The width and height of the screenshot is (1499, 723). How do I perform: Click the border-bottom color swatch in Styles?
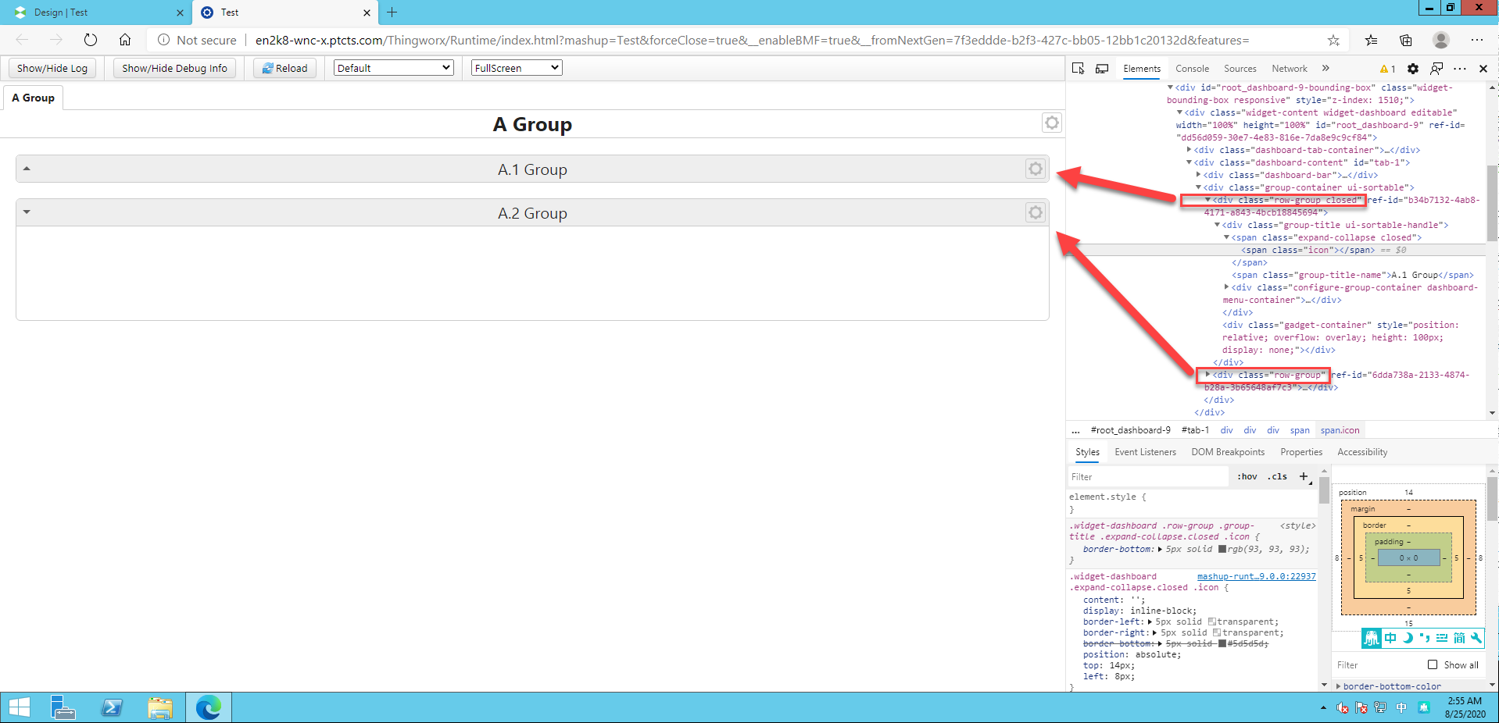tap(1221, 549)
